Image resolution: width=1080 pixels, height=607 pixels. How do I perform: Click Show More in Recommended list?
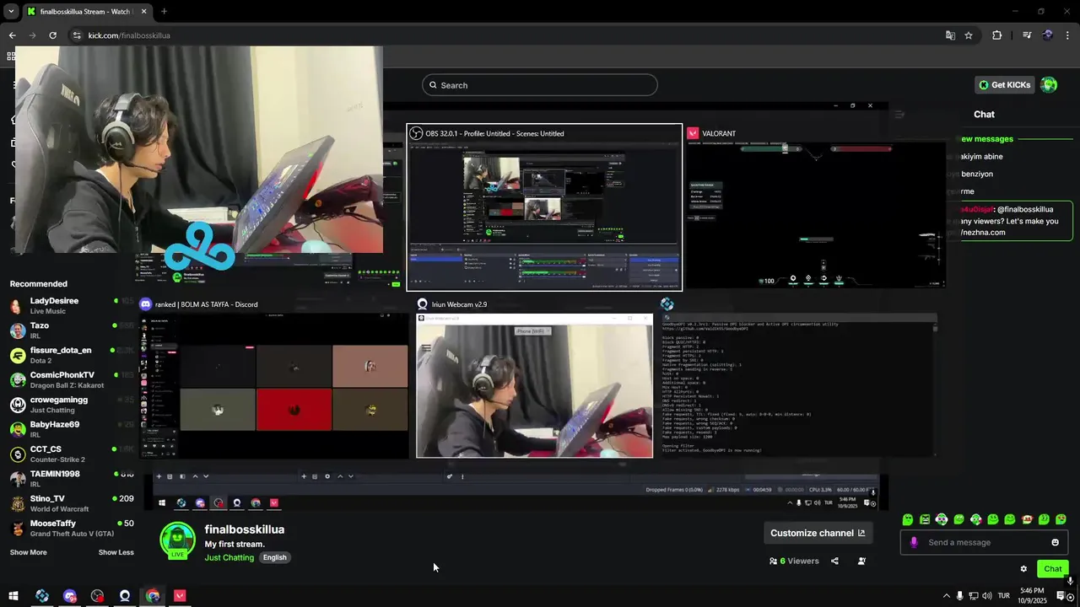[28, 552]
